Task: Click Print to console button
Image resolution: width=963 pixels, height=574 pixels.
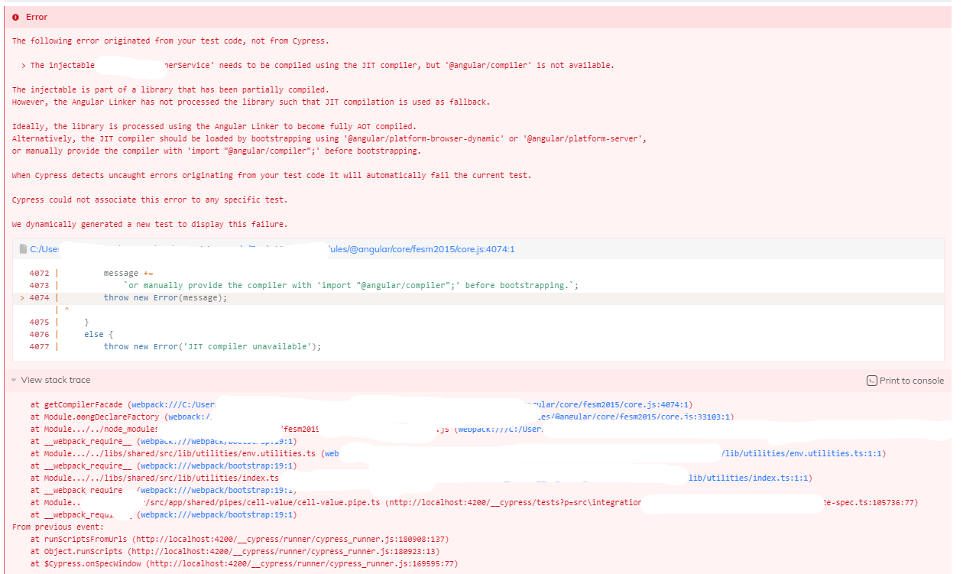Action: [906, 381]
